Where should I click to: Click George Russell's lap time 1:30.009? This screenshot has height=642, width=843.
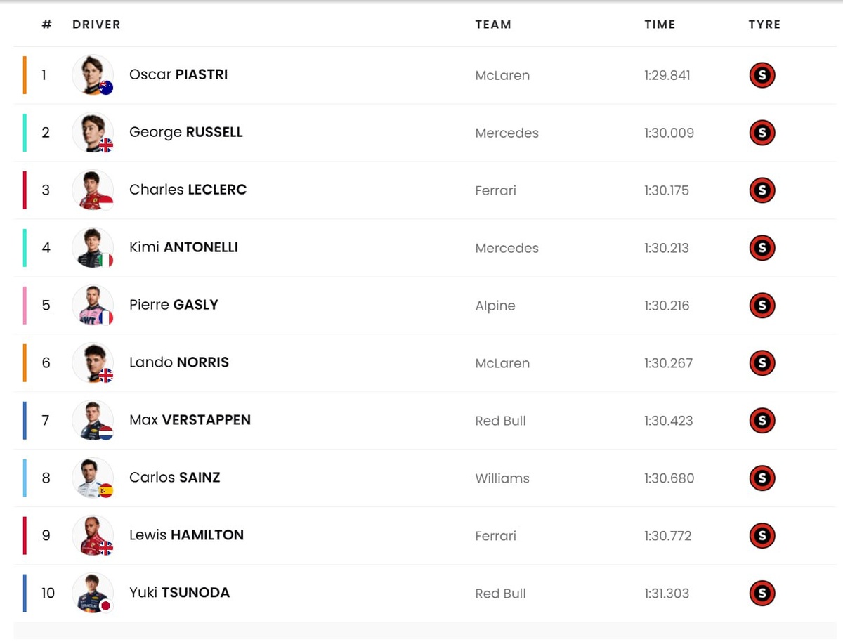point(669,133)
